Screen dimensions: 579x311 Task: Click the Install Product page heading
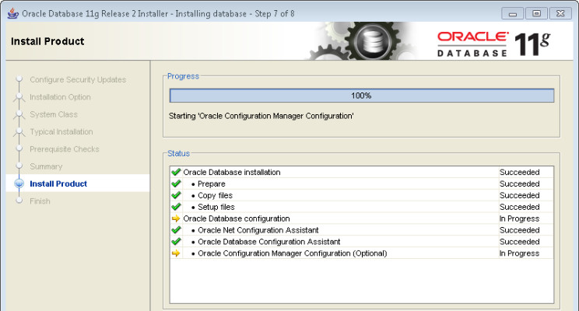coord(47,41)
